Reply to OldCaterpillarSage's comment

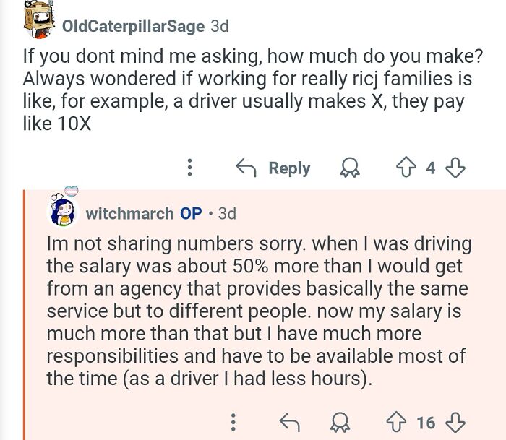point(273,168)
